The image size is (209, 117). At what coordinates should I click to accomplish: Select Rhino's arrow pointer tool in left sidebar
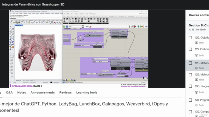coord(10,27)
